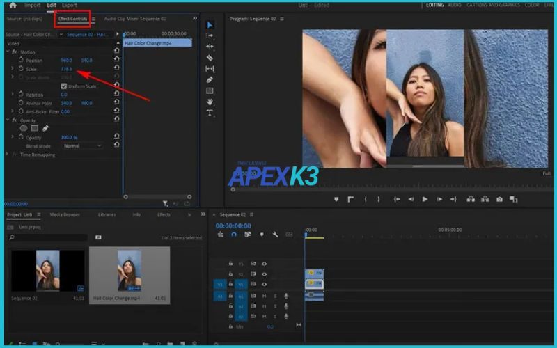This screenshot has height=348, width=557.
Task: Click the Export Frame camera icon
Action: click(499, 199)
